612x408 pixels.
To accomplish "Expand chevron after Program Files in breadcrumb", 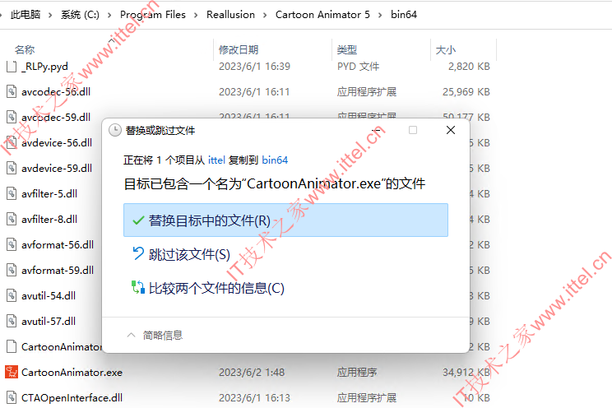I will coord(196,16).
